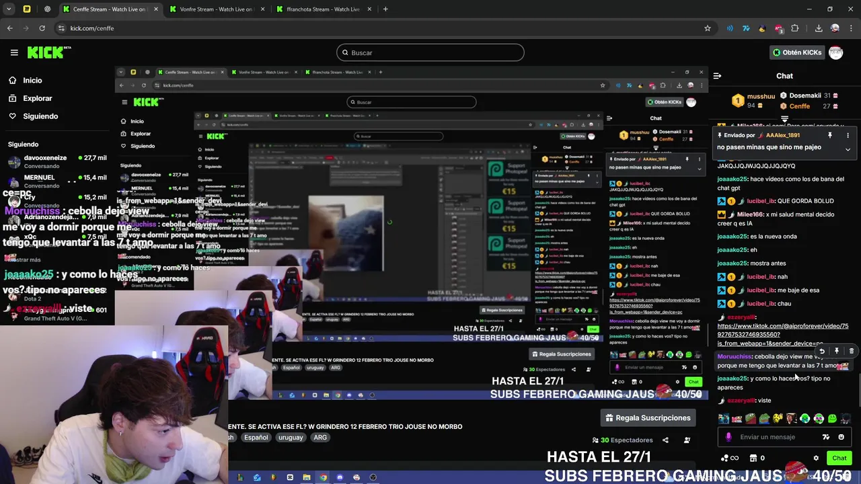Reload the kick.com/cenffe page
This screenshot has height=484, width=861.
click(42, 28)
